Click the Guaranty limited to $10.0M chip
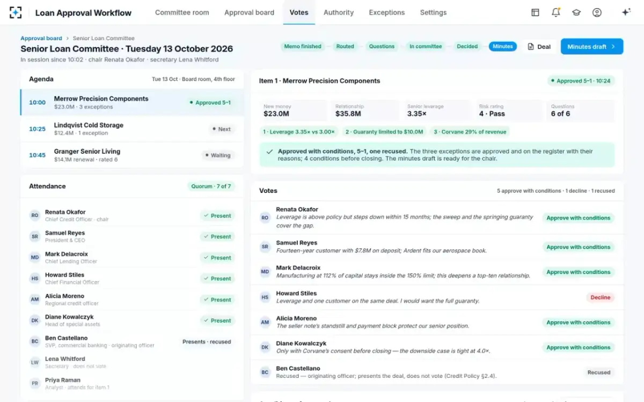Viewport: 644px width, 402px height. pyautogui.click(x=384, y=131)
